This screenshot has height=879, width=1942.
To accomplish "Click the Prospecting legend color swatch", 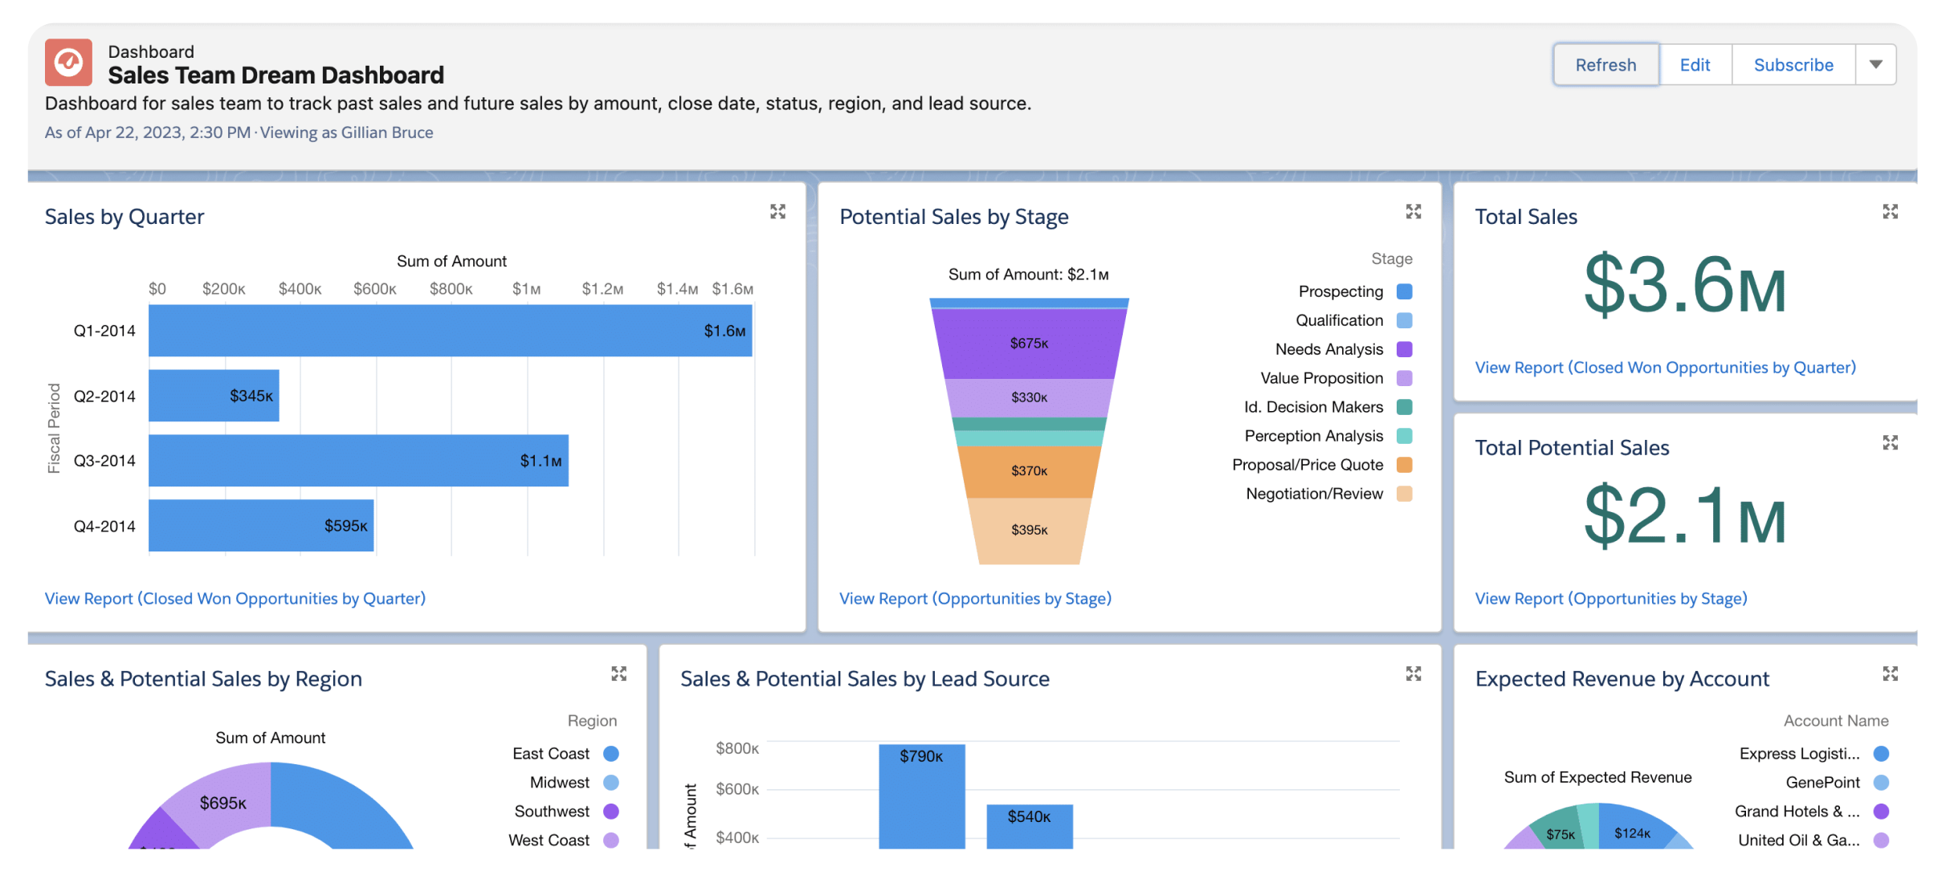I will pyautogui.click(x=1404, y=291).
